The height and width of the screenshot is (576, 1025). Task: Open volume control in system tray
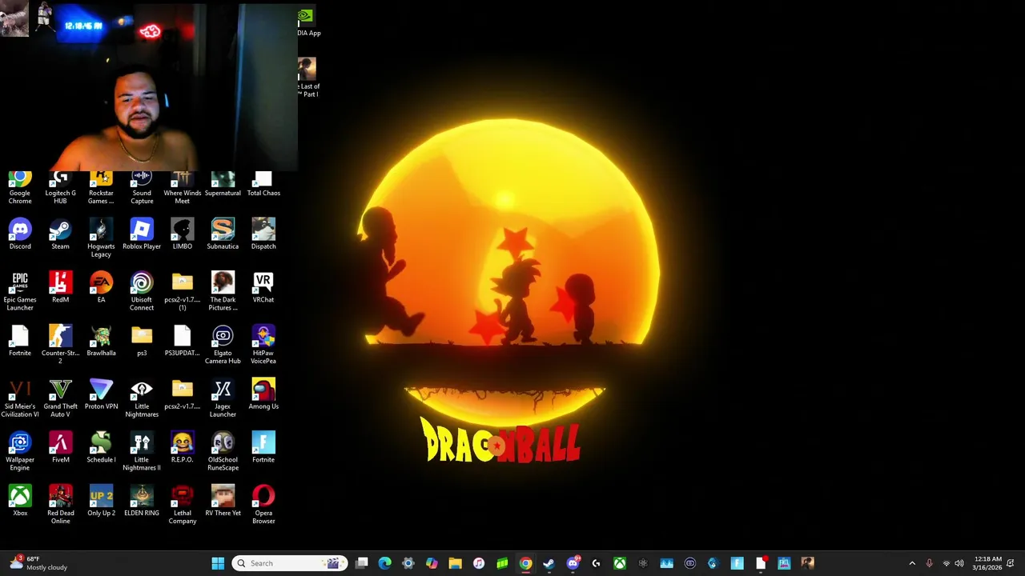pyautogui.click(x=959, y=563)
